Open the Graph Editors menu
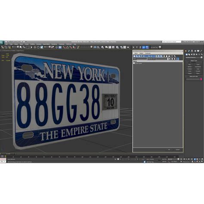204x204 pixels. click(x=46, y=44)
